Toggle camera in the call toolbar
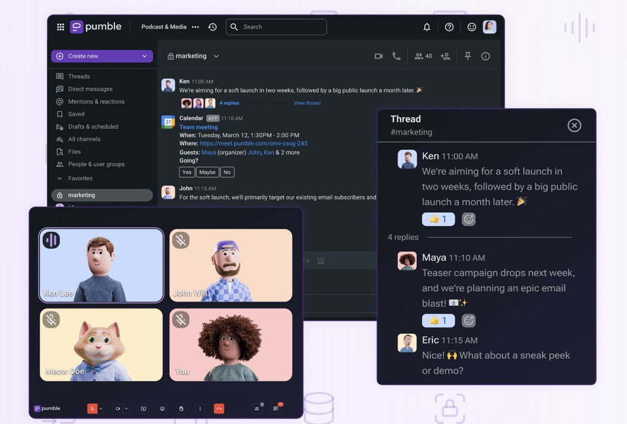Viewport: 627px width, 424px height. tap(118, 409)
